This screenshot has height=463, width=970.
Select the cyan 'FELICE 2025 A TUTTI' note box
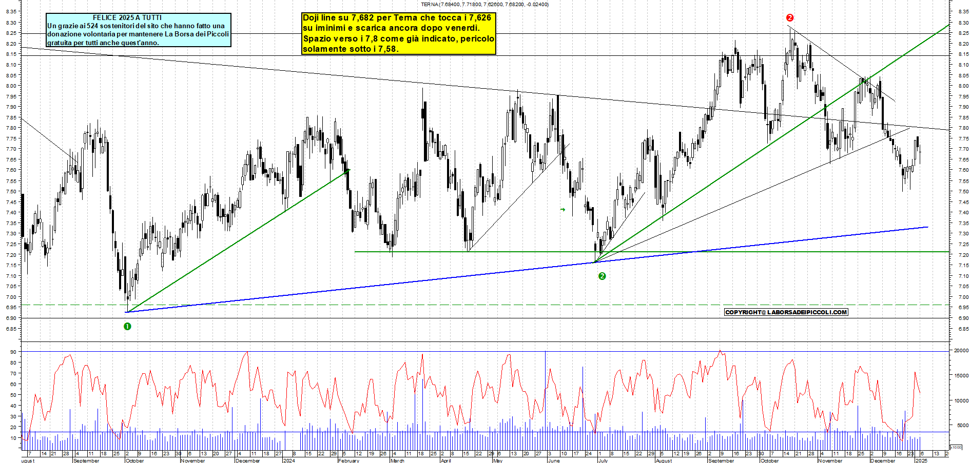pos(139,30)
